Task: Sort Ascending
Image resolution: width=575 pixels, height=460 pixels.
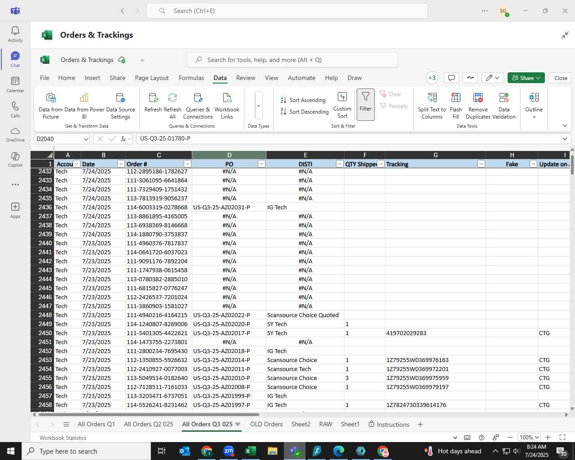Action: coord(303,100)
